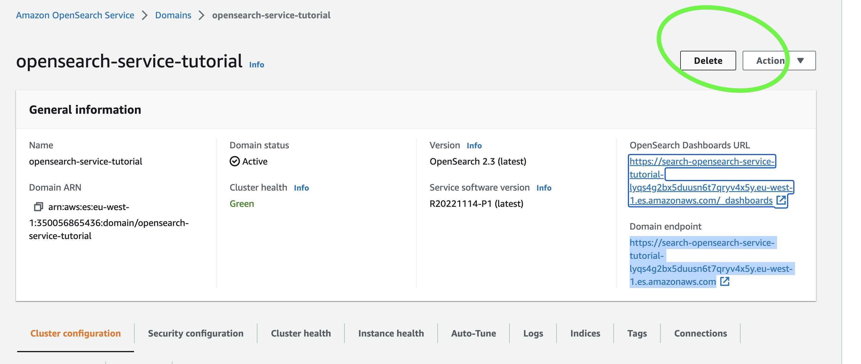Click the Actions dropdown arrow

(x=801, y=61)
